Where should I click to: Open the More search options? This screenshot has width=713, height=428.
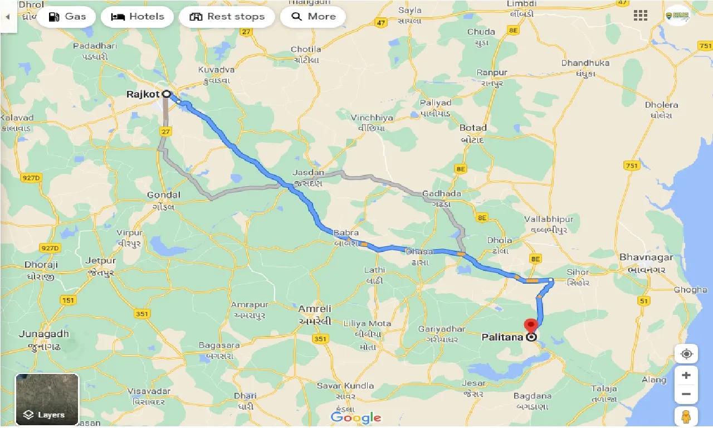[x=313, y=17]
